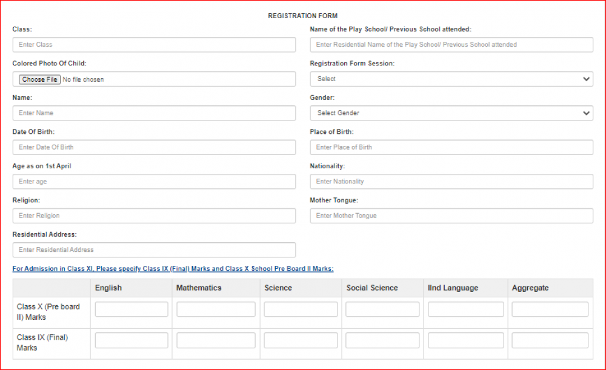The height and width of the screenshot is (370, 606).
Task: Focus the Mother Tongue text field
Action: (451, 216)
